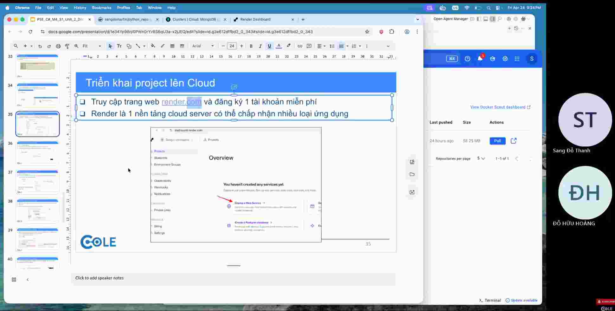Screen dimensions: 615x311
Task: Toggle the numbered list button
Action: tap(354, 46)
